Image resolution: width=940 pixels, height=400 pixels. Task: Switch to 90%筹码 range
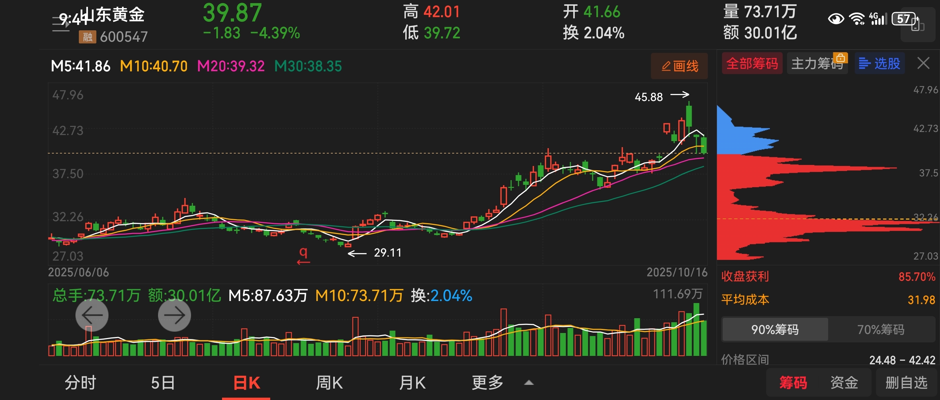pyautogui.click(x=775, y=330)
